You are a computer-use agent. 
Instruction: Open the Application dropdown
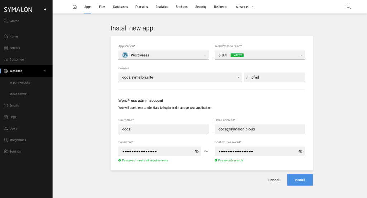point(163,55)
